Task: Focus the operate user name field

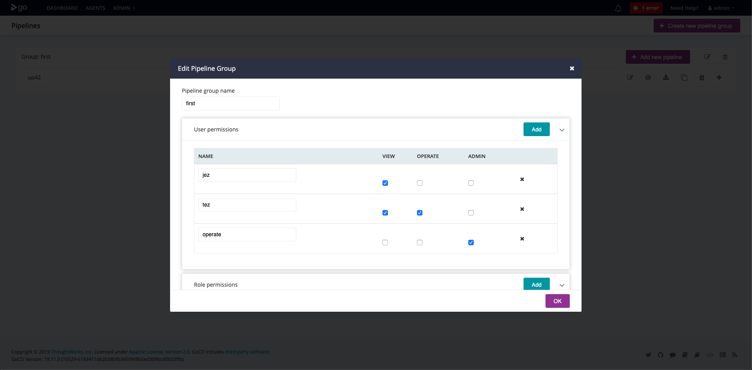Action: 247,234
